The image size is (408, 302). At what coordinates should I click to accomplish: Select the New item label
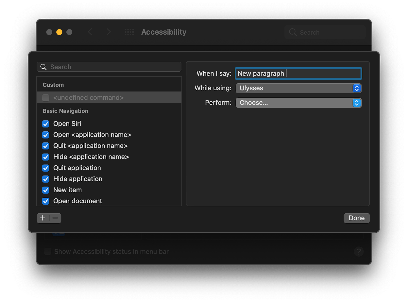(x=68, y=190)
